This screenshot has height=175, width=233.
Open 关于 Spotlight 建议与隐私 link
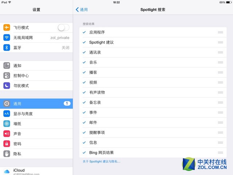tap(102, 162)
